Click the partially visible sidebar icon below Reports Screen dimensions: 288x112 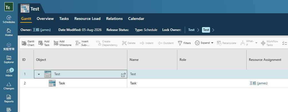[9, 110]
